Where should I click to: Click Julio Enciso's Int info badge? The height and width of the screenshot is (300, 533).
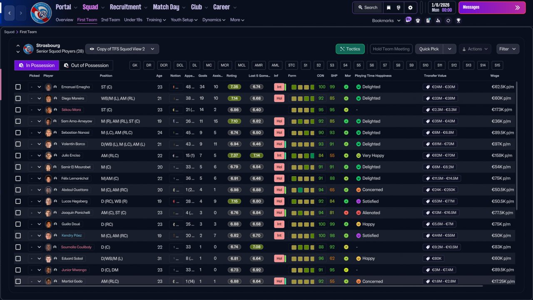point(279,155)
